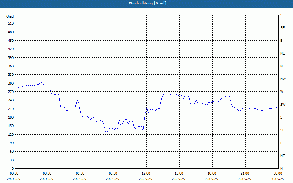Select the NE compass label beside the 390 gridline
This screenshot has height=183, width=293.
click(282, 53)
